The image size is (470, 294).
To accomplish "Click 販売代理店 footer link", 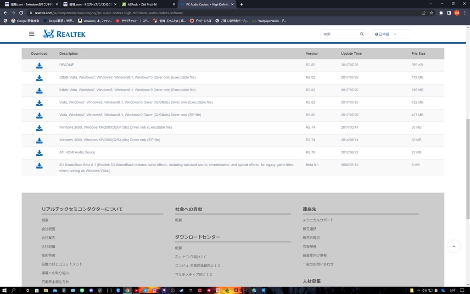I will point(311,237).
